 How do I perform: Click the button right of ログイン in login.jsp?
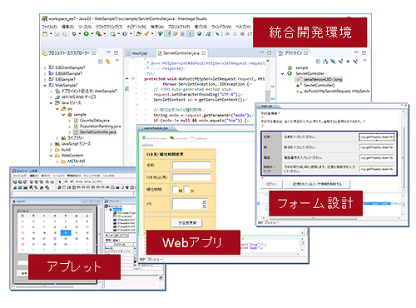[x=317, y=184]
